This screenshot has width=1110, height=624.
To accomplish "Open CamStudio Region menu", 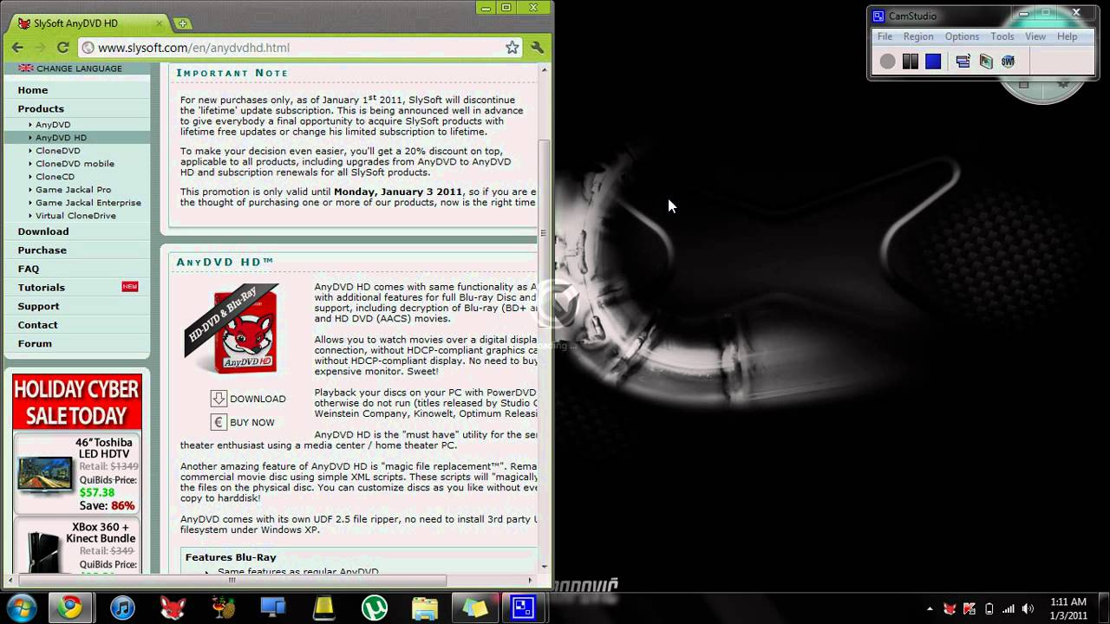I will point(918,36).
